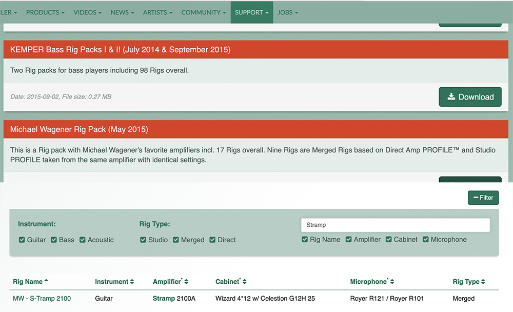Click the KEMPER Bass Rig Packs header
513x312 pixels.
coord(256,49)
